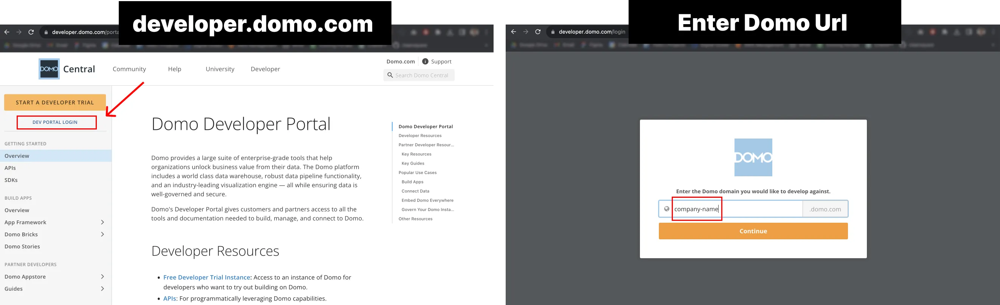Jump to Developer Resources in contents
The width and height of the screenshot is (1000, 305).
click(x=420, y=136)
